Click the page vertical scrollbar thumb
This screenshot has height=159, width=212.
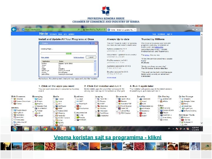coord(201,56)
